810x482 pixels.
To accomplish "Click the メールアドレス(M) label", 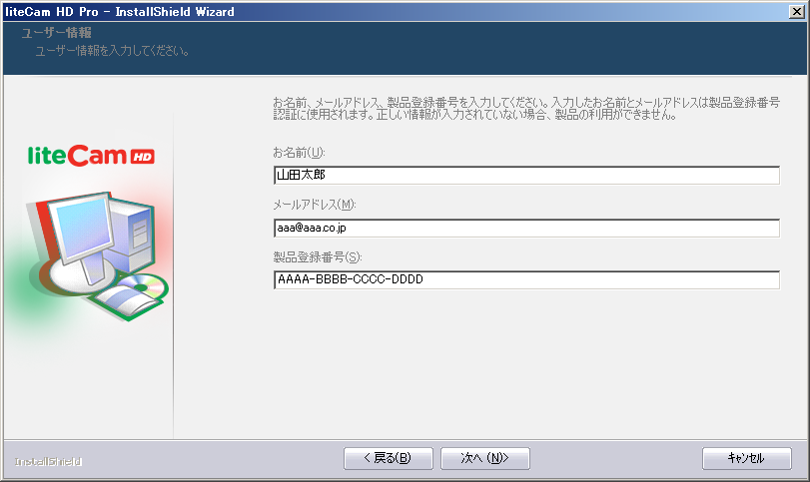I will (x=315, y=205).
